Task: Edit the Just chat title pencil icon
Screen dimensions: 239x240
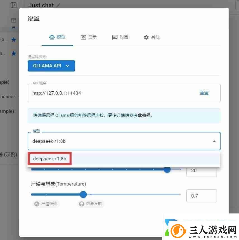Action: 58,5
